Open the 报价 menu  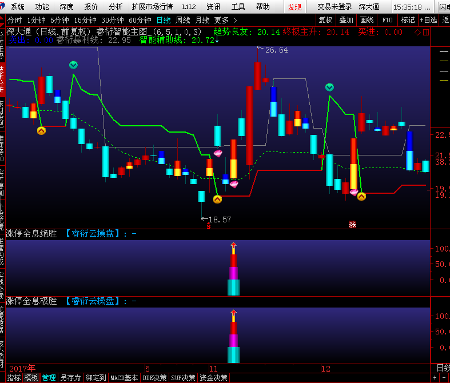click(x=91, y=7)
